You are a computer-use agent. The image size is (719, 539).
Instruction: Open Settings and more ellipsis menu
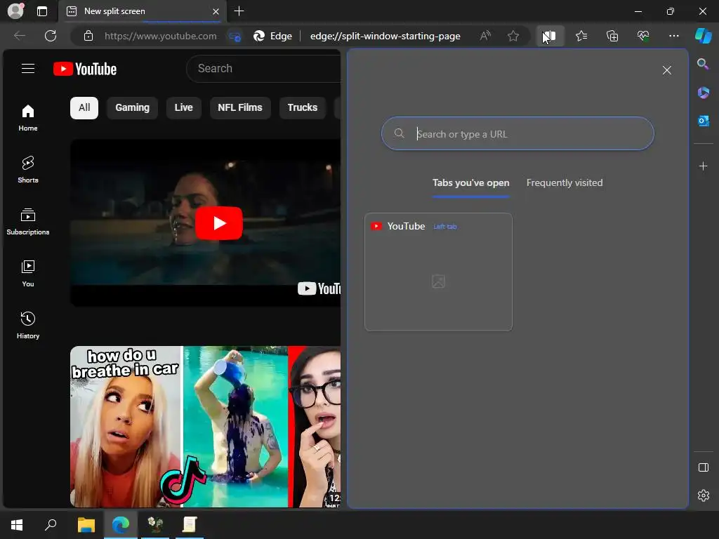[x=673, y=36]
